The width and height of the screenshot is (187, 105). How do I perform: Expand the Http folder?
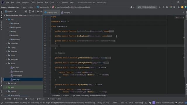pyautogui.click(x=9, y=32)
